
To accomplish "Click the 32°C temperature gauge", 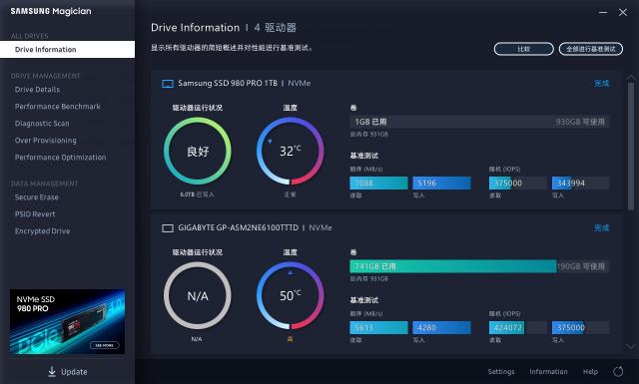I will (291, 151).
